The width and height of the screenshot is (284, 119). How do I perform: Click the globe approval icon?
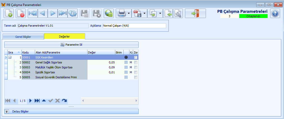click(109, 13)
